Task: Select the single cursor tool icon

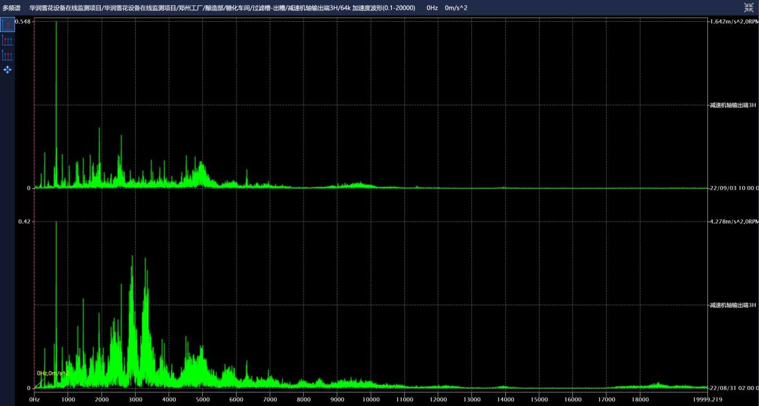Action: click(7, 25)
